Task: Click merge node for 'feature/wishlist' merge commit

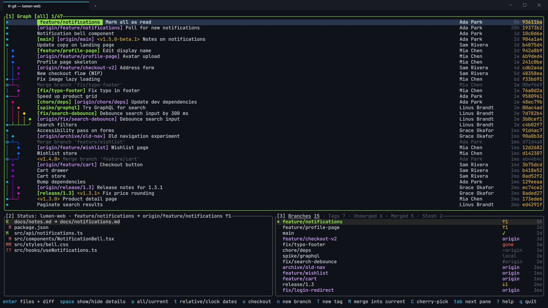Action: click(x=7, y=142)
